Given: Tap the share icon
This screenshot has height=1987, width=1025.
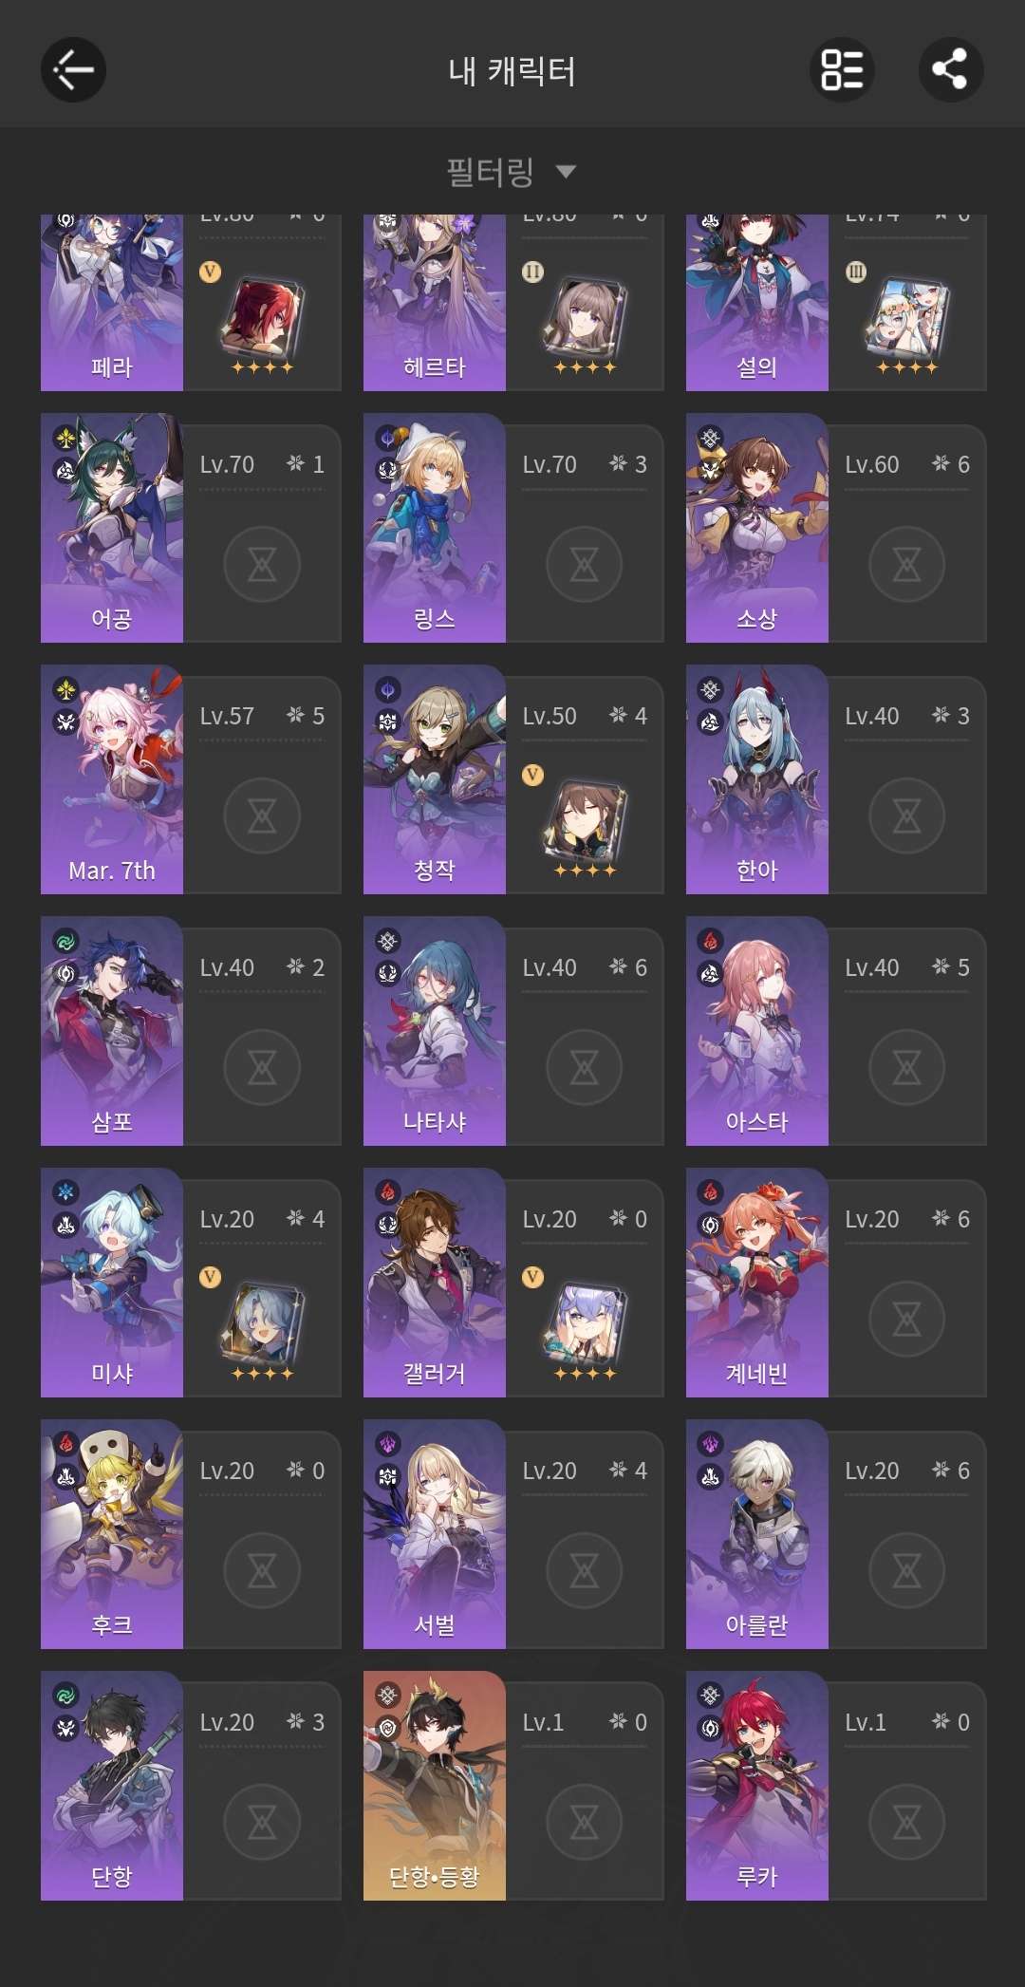Looking at the screenshot, I should (x=951, y=70).
